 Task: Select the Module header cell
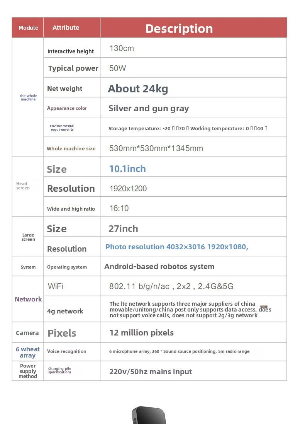(x=28, y=27)
